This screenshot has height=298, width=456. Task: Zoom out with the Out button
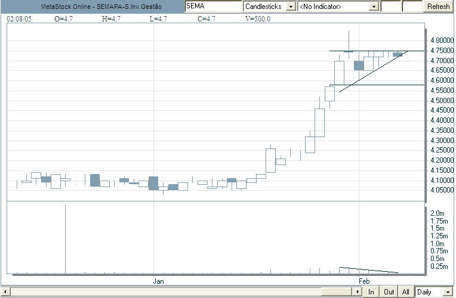tap(389, 291)
